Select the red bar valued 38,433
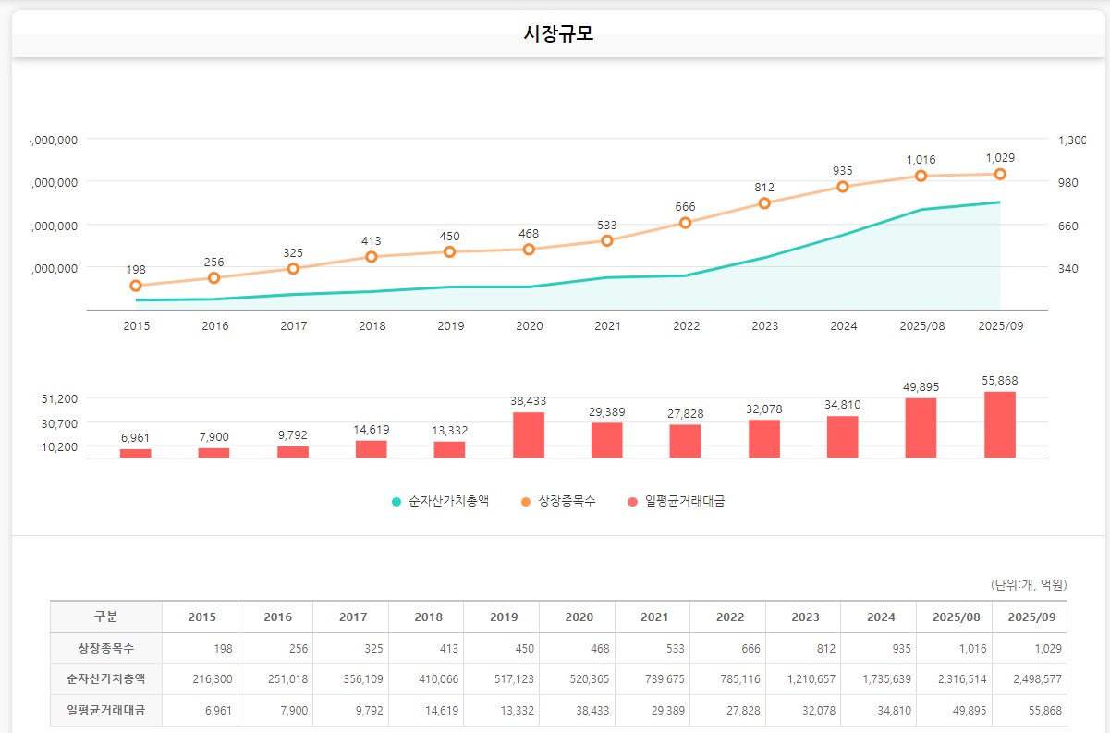1110x733 pixels. pos(529,435)
